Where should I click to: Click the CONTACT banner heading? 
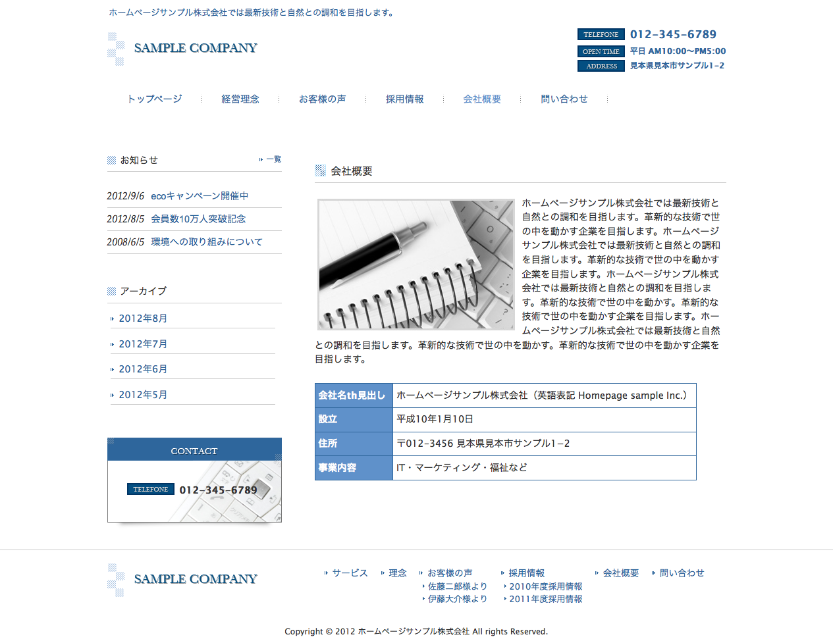[194, 451]
